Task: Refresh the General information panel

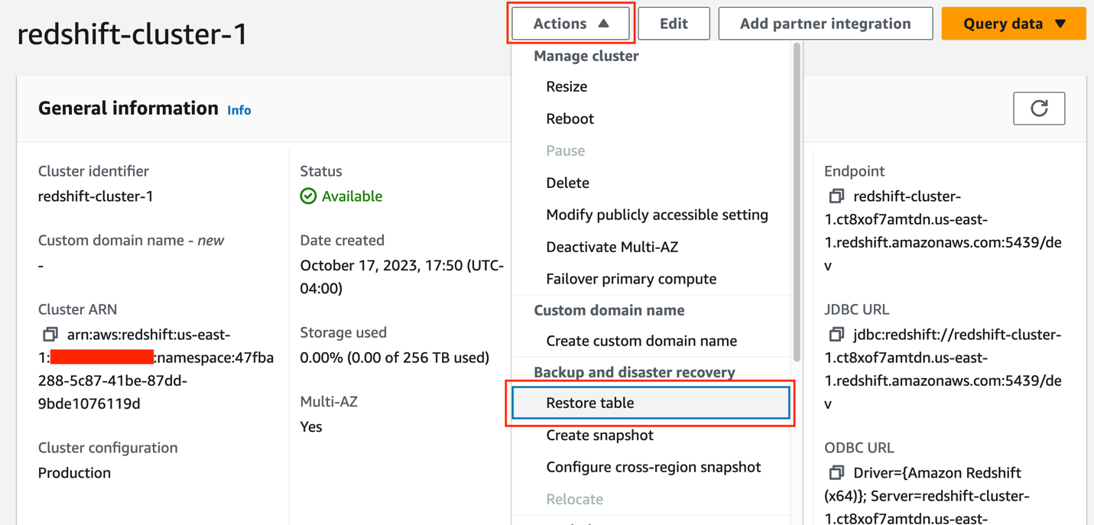Action: [x=1039, y=109]
